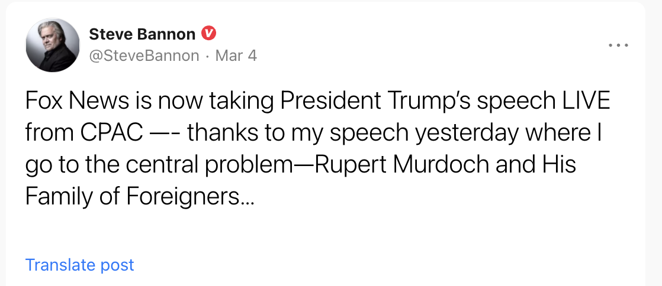Screen dimensions: 662x286
Task: Open Steve Bannon's profile avatar photo
Action: pos(53,44)
